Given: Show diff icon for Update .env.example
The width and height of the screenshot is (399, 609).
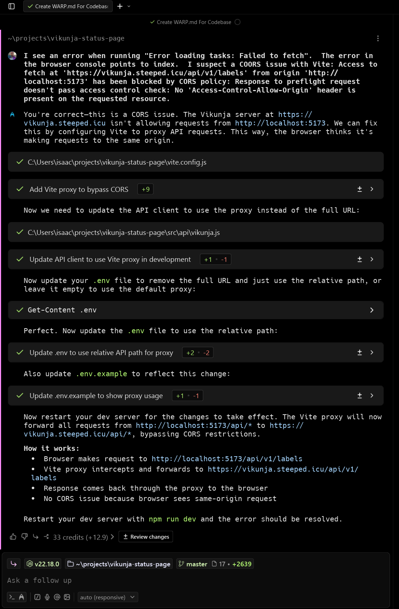Looking at the screenshot, I should (360, 396).
